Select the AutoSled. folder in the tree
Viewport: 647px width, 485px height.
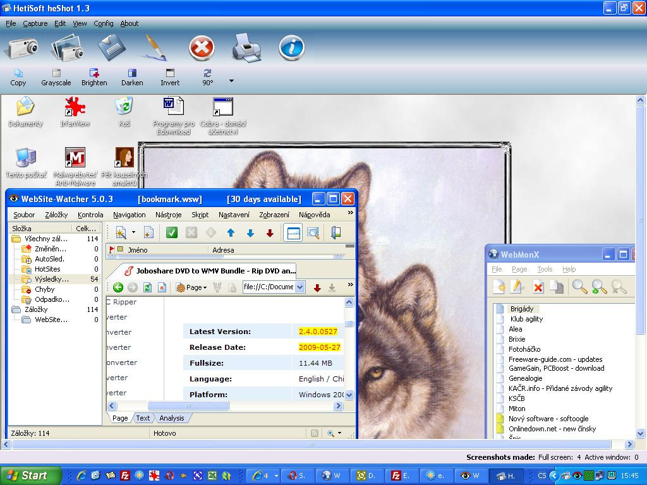click(49, 259)
